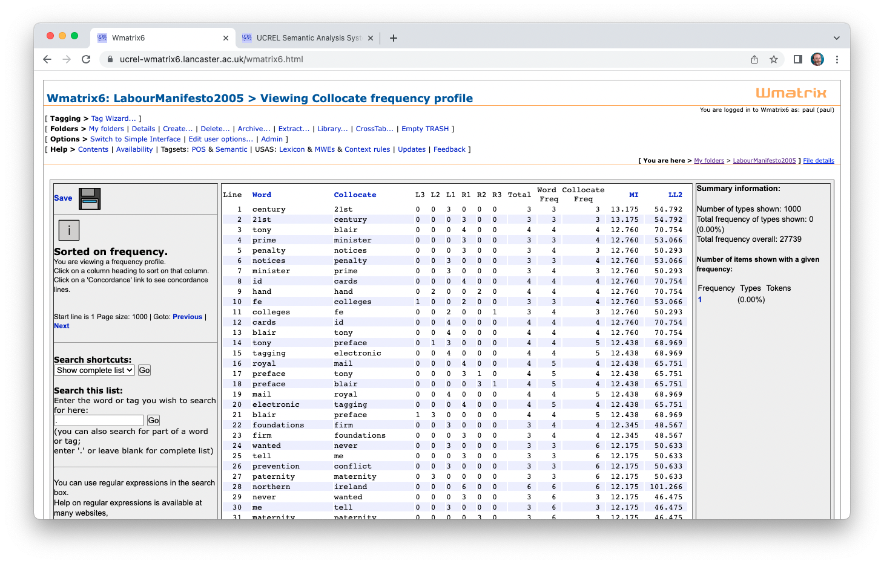
Task: Reload the page with the refresh icon
Action: (x=86, y=59)
